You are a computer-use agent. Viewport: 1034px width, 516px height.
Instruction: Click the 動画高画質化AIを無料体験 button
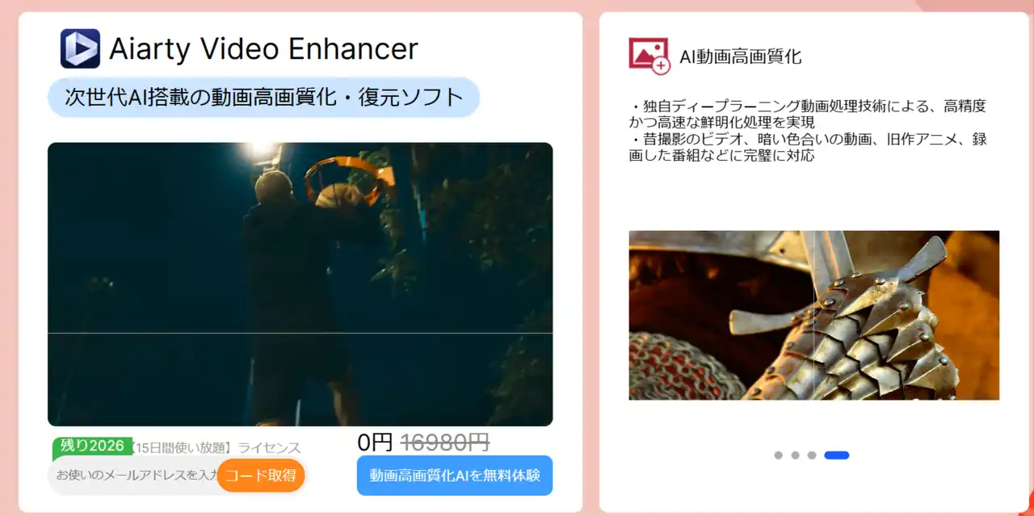455,476
